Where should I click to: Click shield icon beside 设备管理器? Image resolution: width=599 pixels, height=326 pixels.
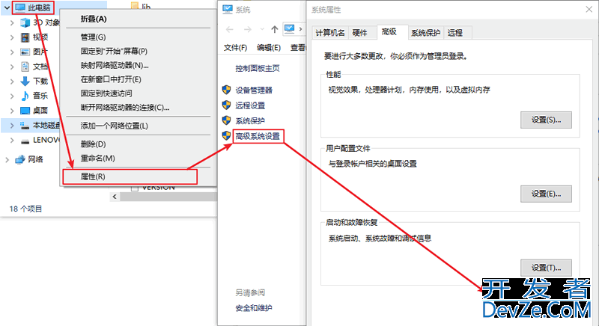227,90
